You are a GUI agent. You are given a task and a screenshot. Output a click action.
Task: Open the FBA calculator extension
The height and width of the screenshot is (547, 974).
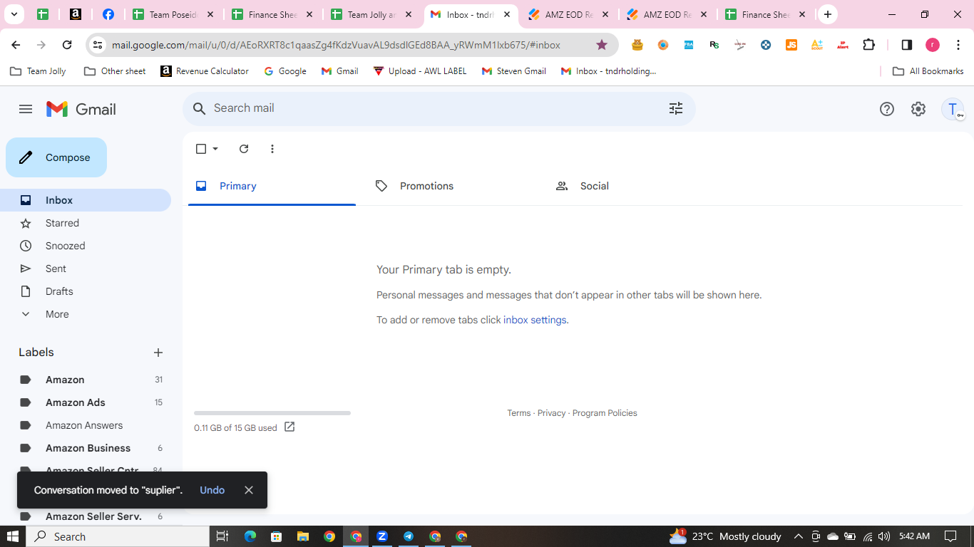pos(689,45)
